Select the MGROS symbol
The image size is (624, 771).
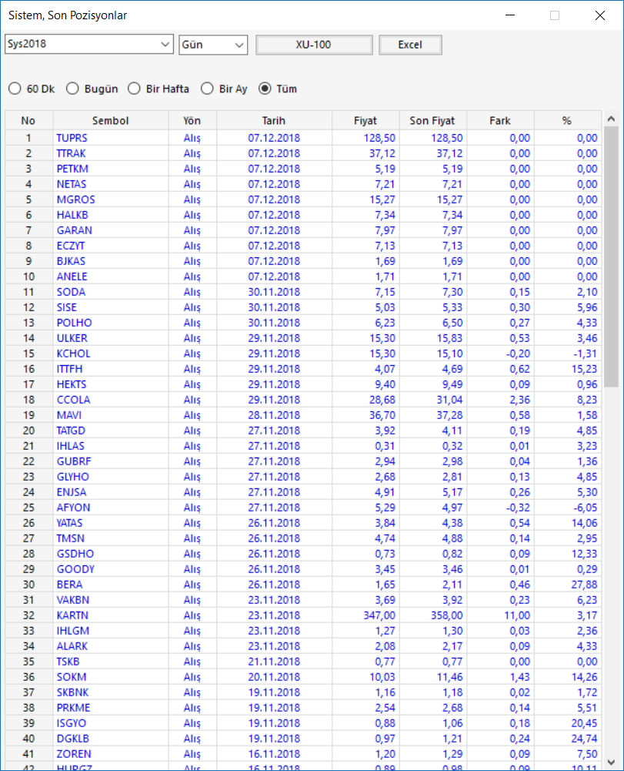pyautogui.click(x=75, y=199)
